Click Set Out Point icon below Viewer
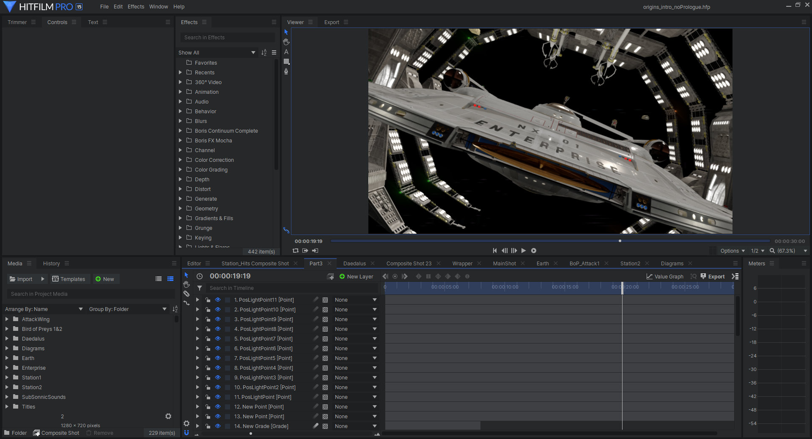Viewport: 812px width, 439px height. (x=305, y=251)
